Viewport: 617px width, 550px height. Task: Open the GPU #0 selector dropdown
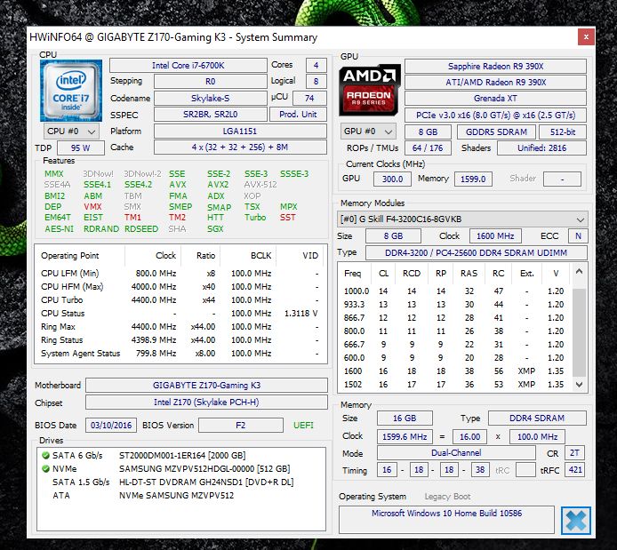tap(368, 132)
